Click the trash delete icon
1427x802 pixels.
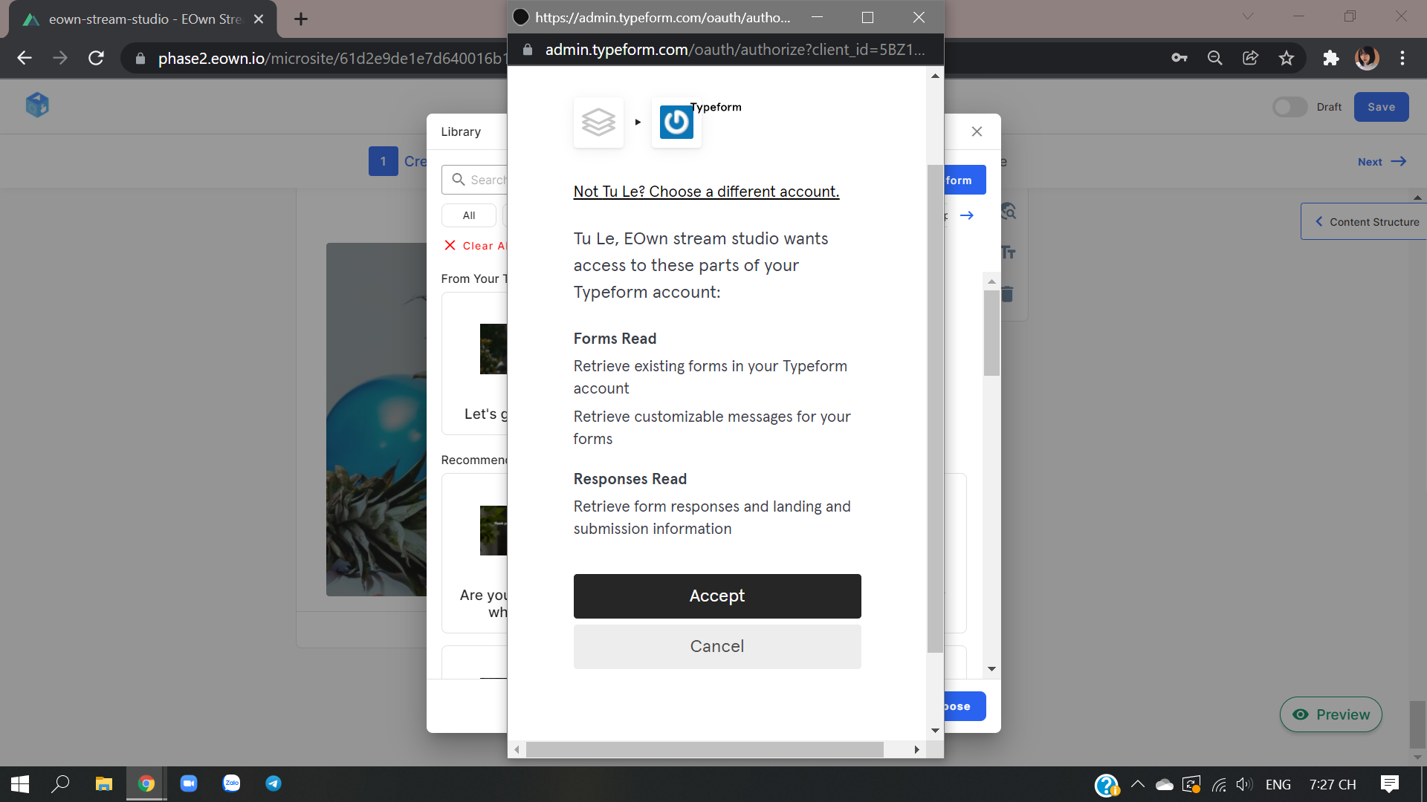1008,294
